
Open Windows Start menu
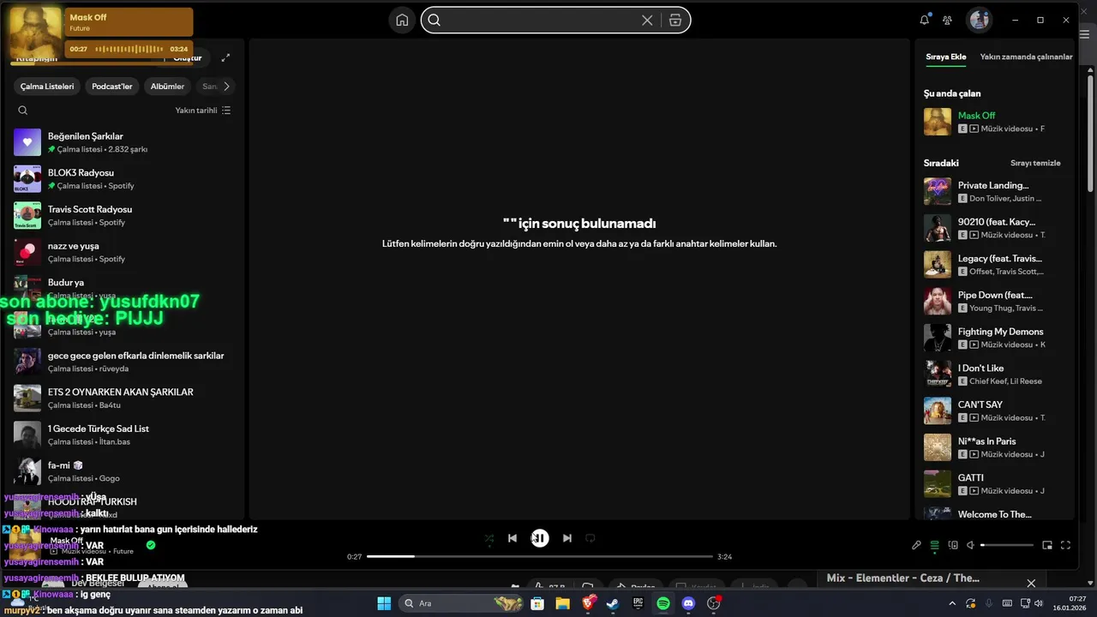click(x=384, y=603)
